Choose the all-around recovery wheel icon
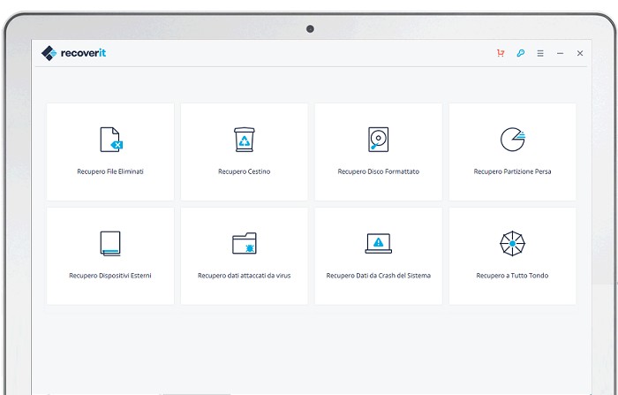This screenshot has width=618, height=395. coord(512,244)
